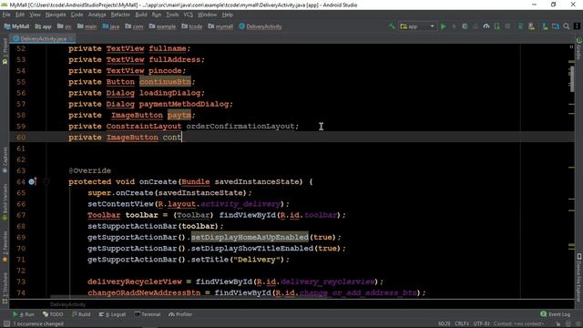The image size is (583, 328).
Task: Click the Attach Debugger icon
Action: (x=497, y=26)
